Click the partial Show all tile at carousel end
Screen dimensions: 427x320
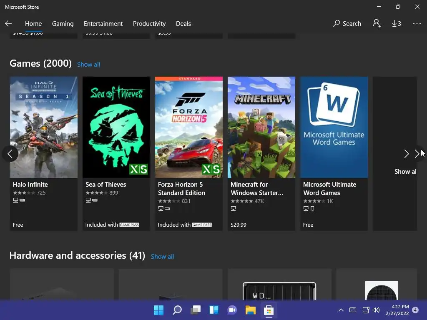(394, 154)
